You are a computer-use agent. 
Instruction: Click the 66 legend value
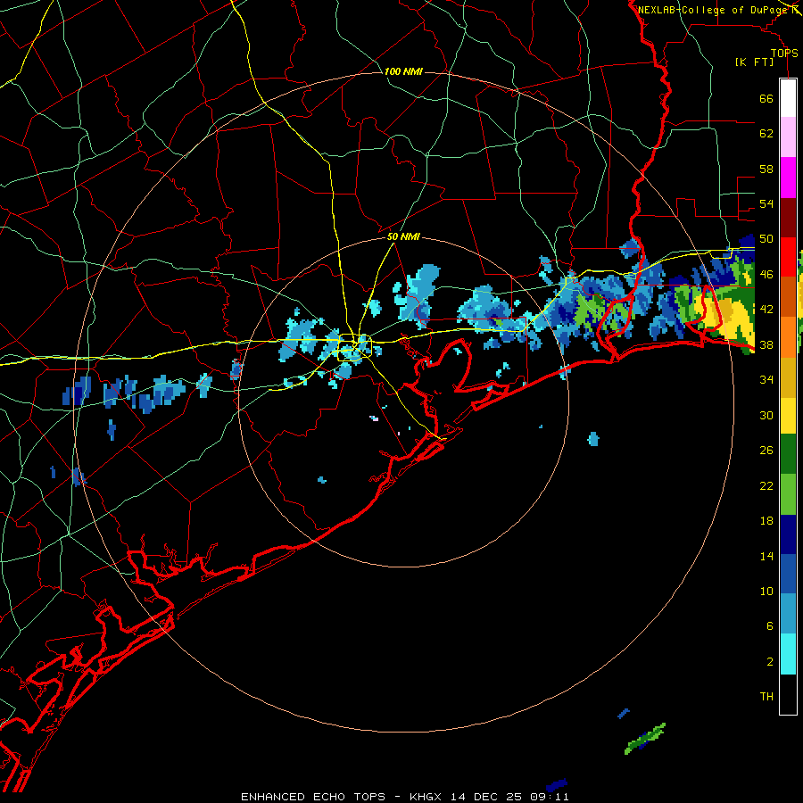(766, 98)
